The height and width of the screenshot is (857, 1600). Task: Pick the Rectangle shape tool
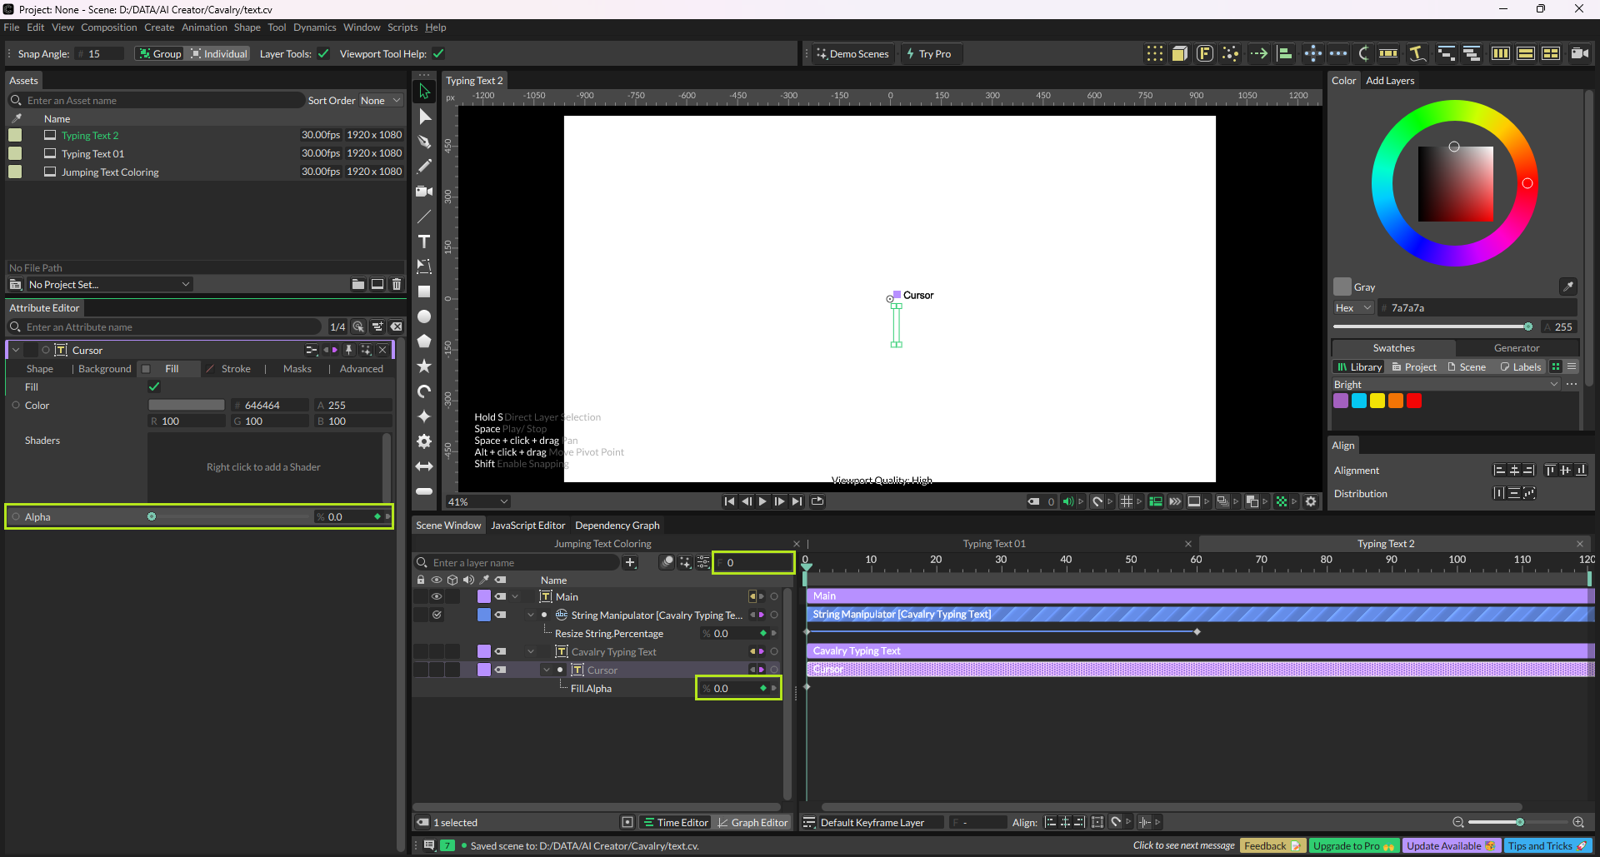click(x=424, y=291)
